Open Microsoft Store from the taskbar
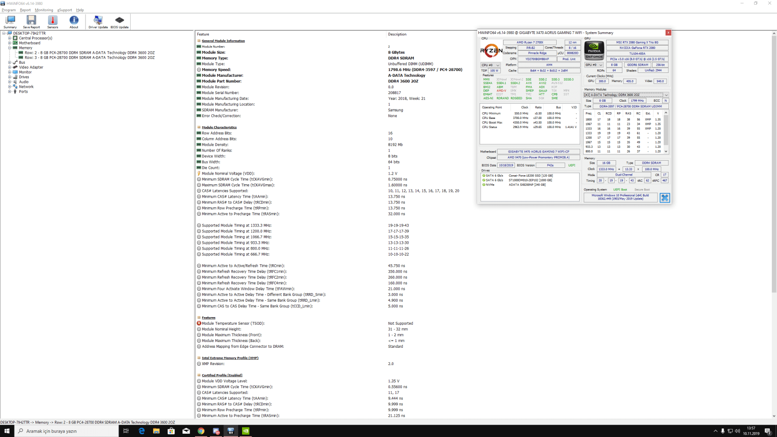Viewport: 777px width, 437px height. point(171,431)
